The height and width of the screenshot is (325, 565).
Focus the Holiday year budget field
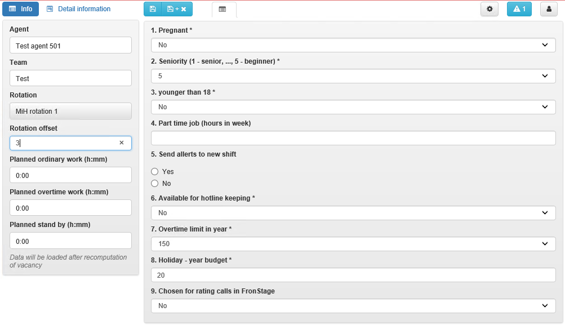pyautogui.click(x=353, y=275)
